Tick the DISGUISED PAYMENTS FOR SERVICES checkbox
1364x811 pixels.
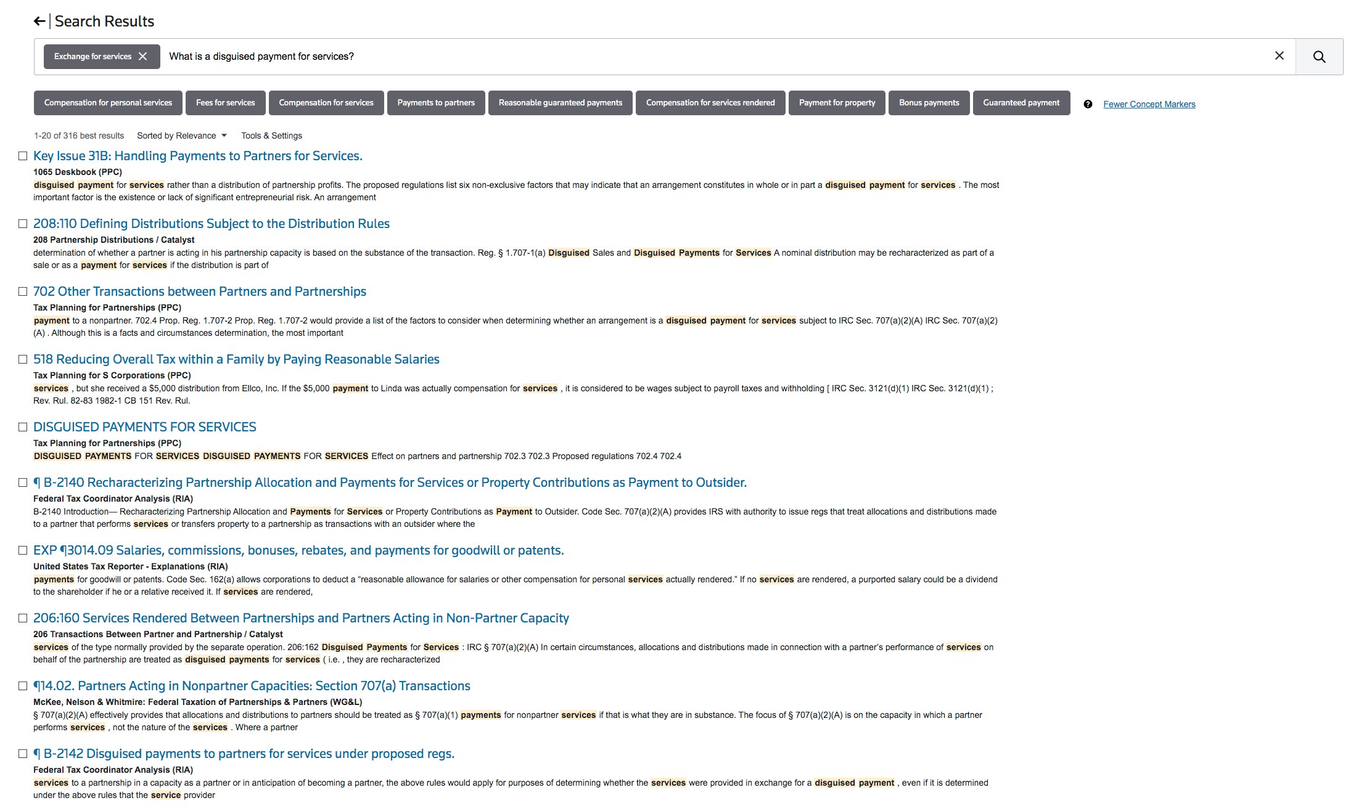click(23, 427)
